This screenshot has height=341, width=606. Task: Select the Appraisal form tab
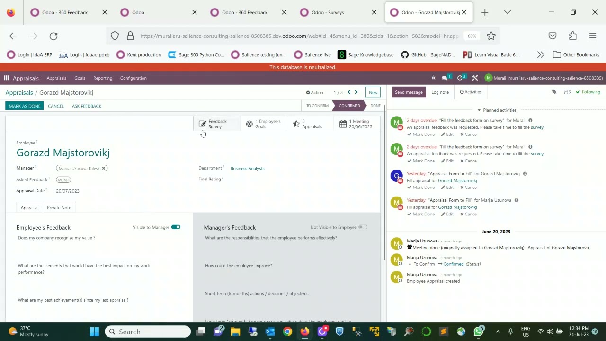coord(29,207)
